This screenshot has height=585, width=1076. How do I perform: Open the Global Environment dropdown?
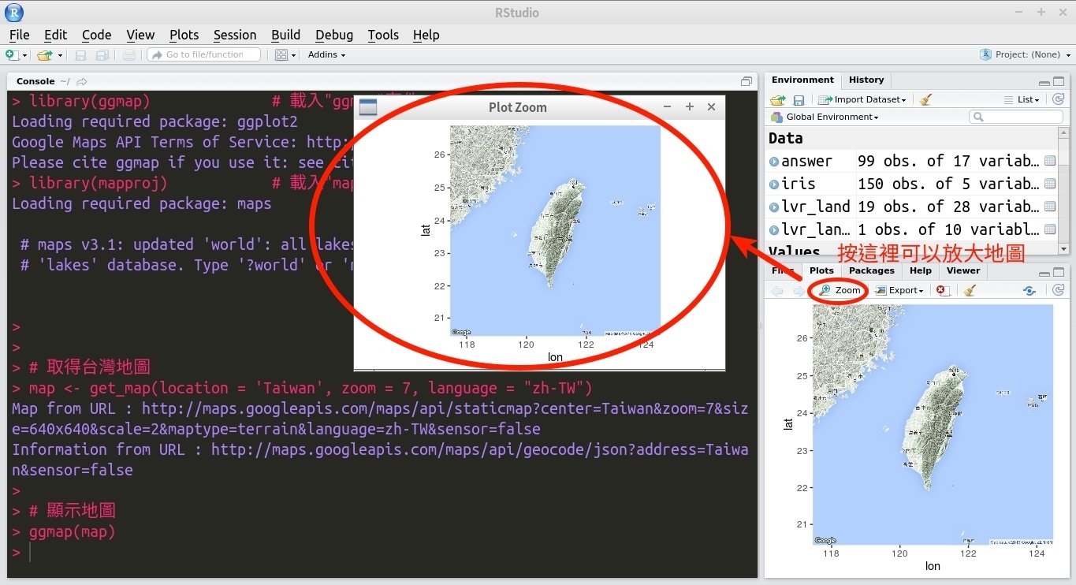[x=825, y=117]
